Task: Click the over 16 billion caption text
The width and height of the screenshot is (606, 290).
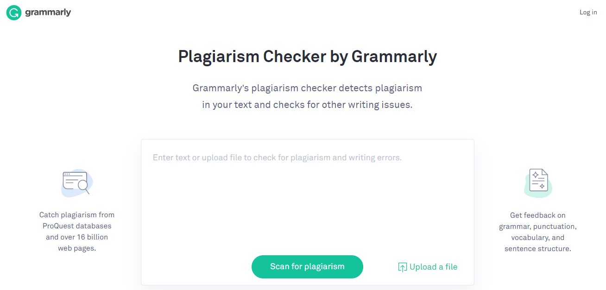Action: [x=77, y=237]
